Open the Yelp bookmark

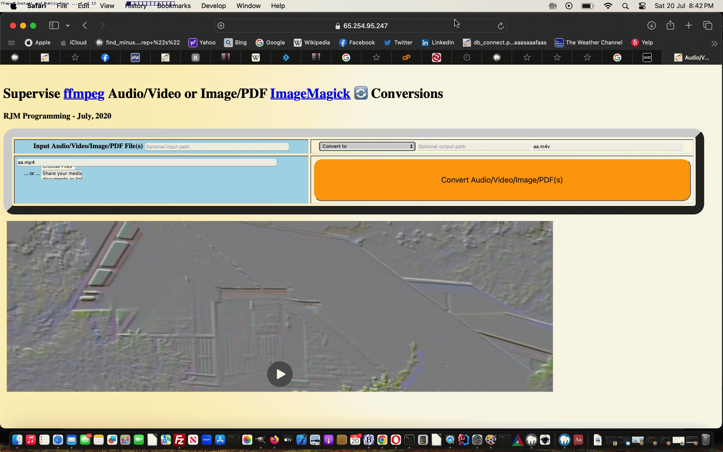(642, 42)
